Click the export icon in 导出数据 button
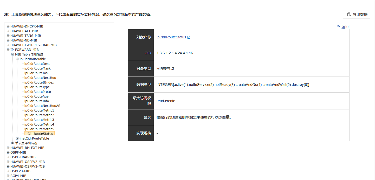The width and height of the screenshot is (375, 180). click(349, 15)
